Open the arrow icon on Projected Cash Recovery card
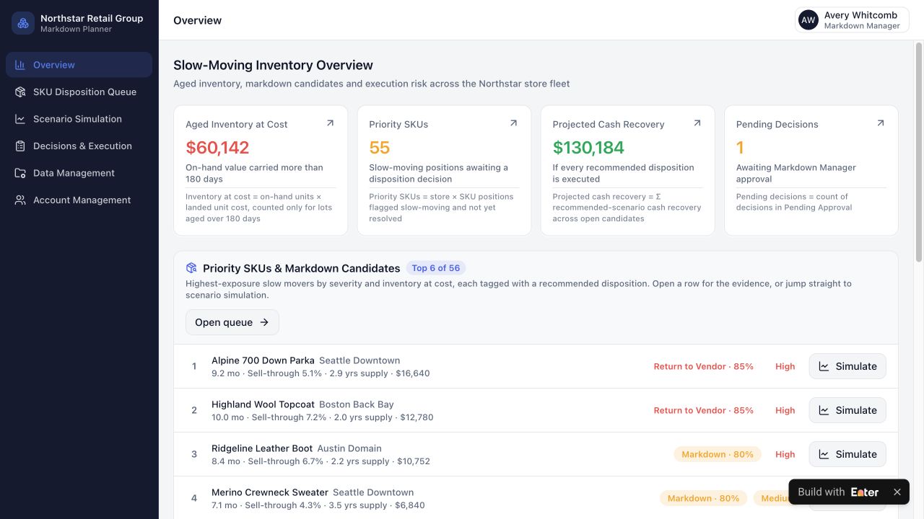Image resolution: width=924 pixels, height=519 pixels. 697,123
